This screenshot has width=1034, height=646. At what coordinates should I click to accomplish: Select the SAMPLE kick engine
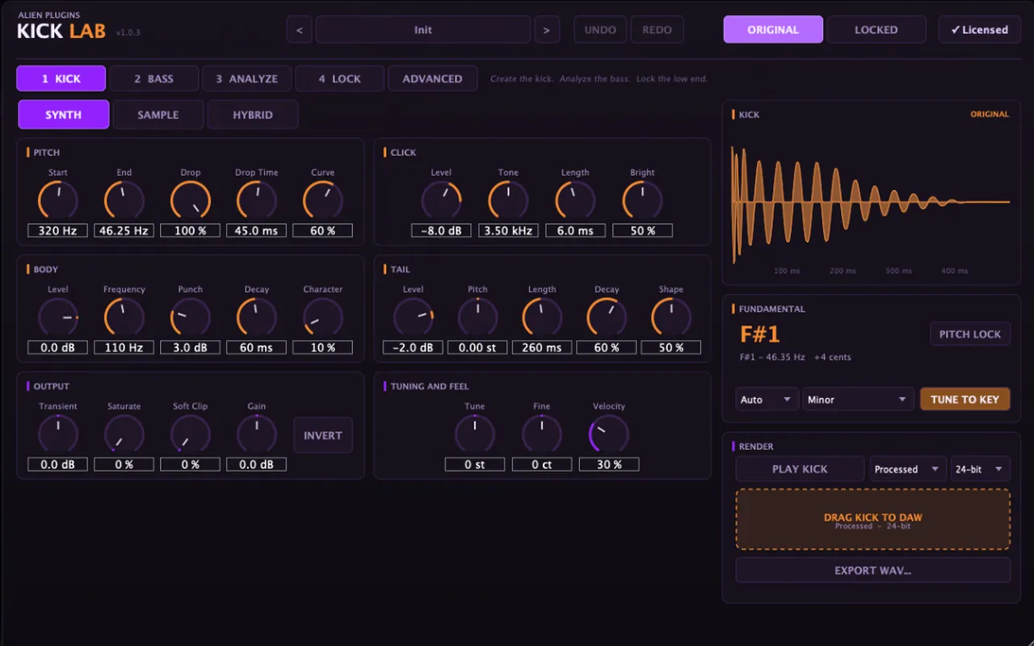pyautogui.click(x=158, y=115)
